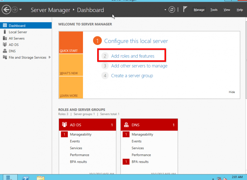
Task: Click the File and Storage Services icon
Action: pos(5,57)
